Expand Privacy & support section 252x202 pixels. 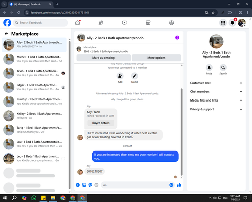(216, 109)
